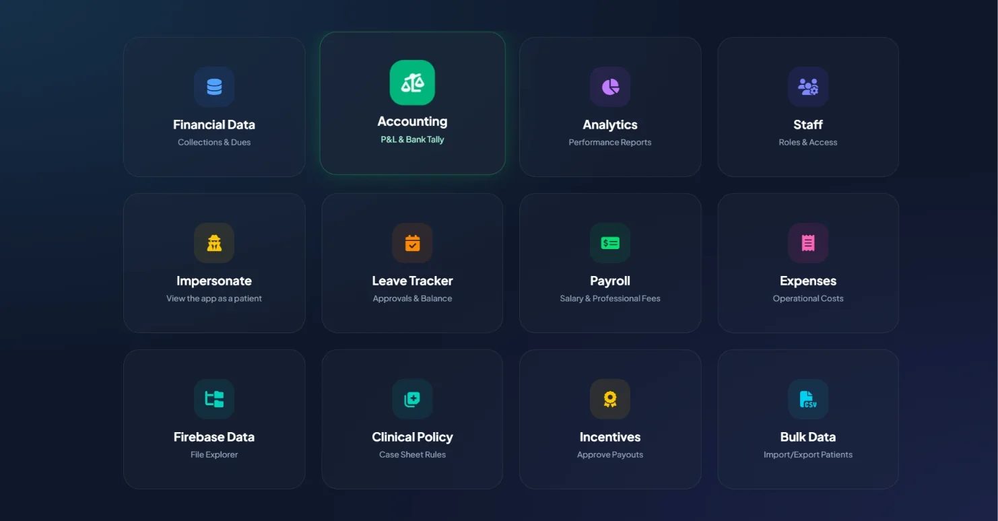The image size is (998, 521).
Task: Click the Payroll money check icon
Action: (x=610, y=243)
